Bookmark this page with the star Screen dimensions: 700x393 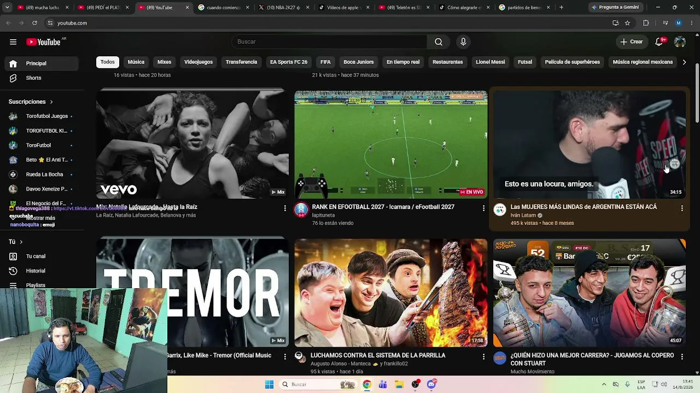(627, 23)
